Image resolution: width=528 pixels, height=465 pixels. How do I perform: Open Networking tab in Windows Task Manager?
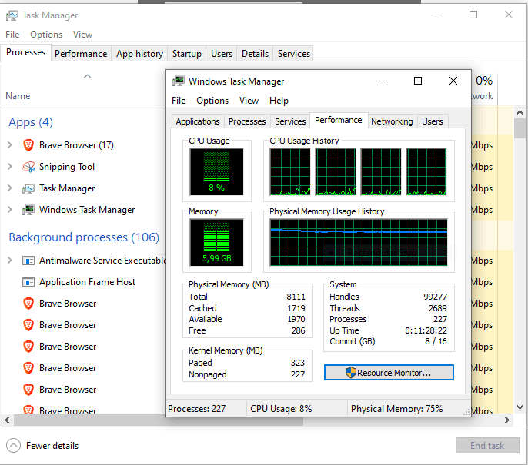pos(392,121)
